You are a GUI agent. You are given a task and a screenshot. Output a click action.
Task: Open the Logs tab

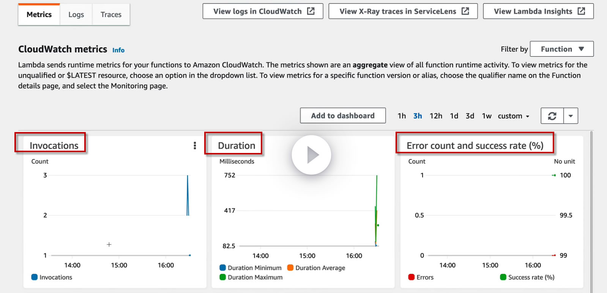click(x=76, y=14)
